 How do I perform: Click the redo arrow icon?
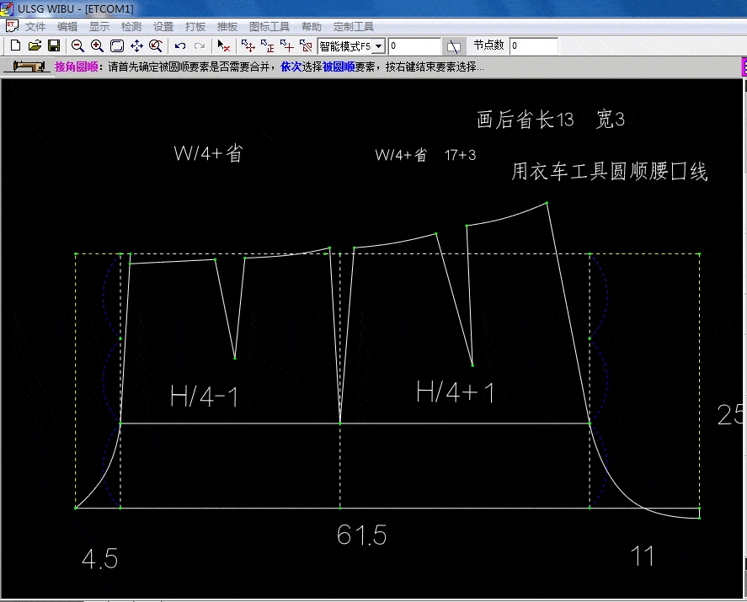[200, 45]
